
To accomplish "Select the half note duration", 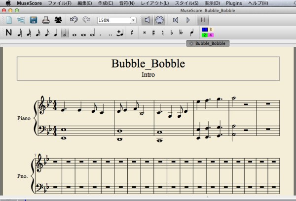I will click(65, 33).
